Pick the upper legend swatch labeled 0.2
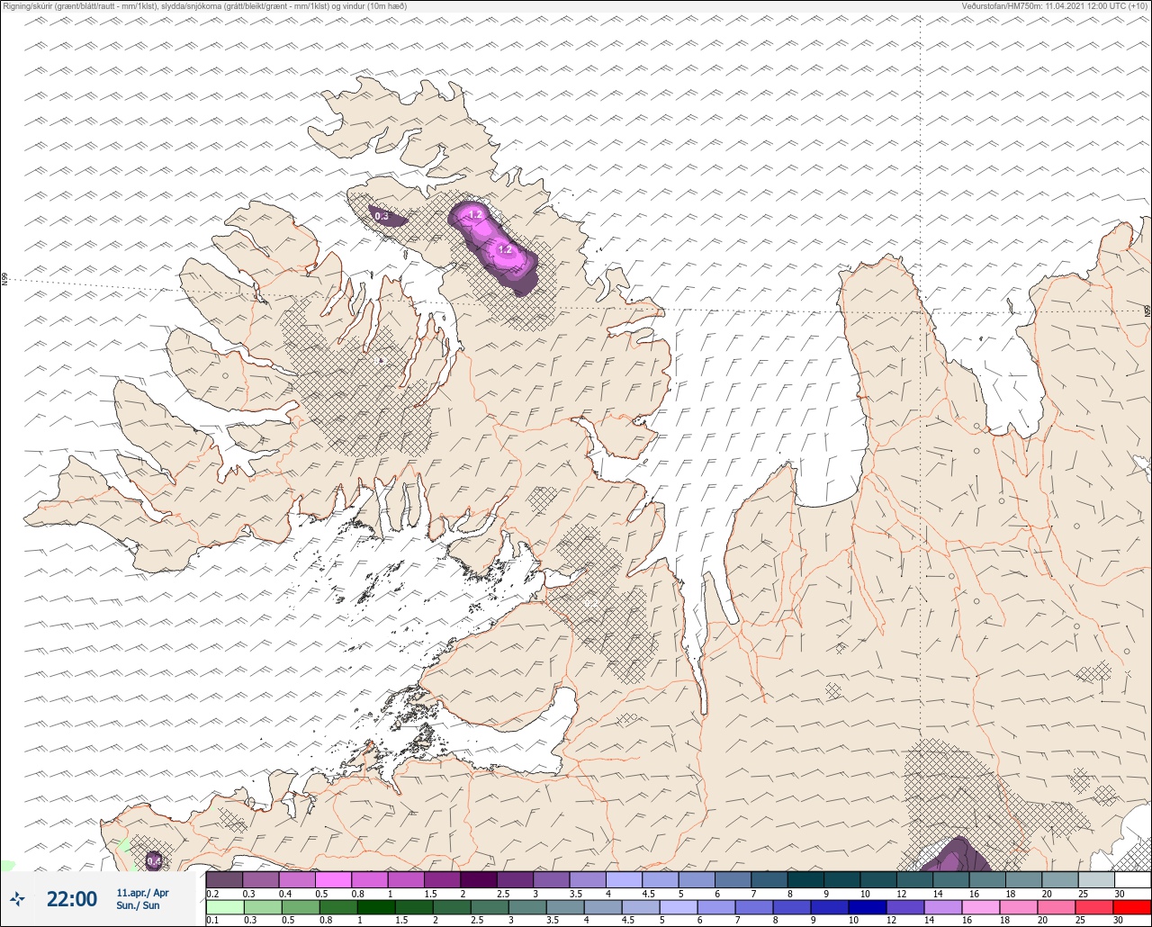 (x=224, y=879)
